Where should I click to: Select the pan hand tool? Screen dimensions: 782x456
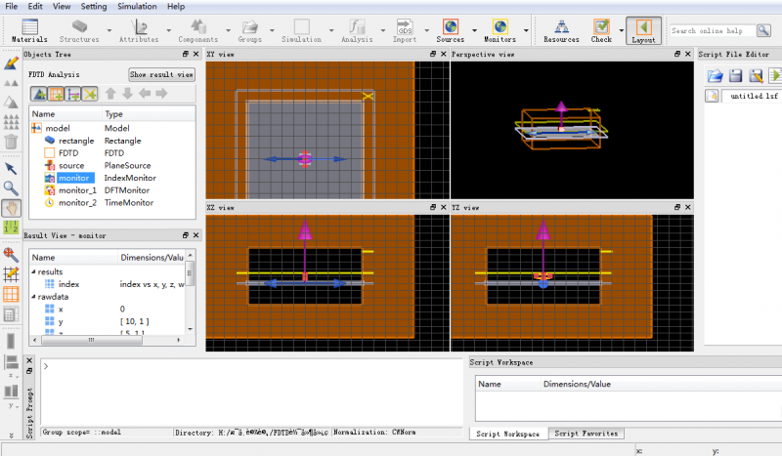coord(12,207)
